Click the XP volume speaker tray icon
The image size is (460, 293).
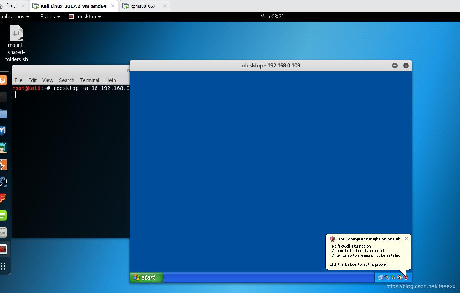point(387,277)
